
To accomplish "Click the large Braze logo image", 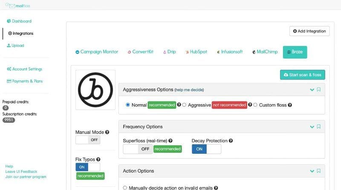I will pos(95,90).
